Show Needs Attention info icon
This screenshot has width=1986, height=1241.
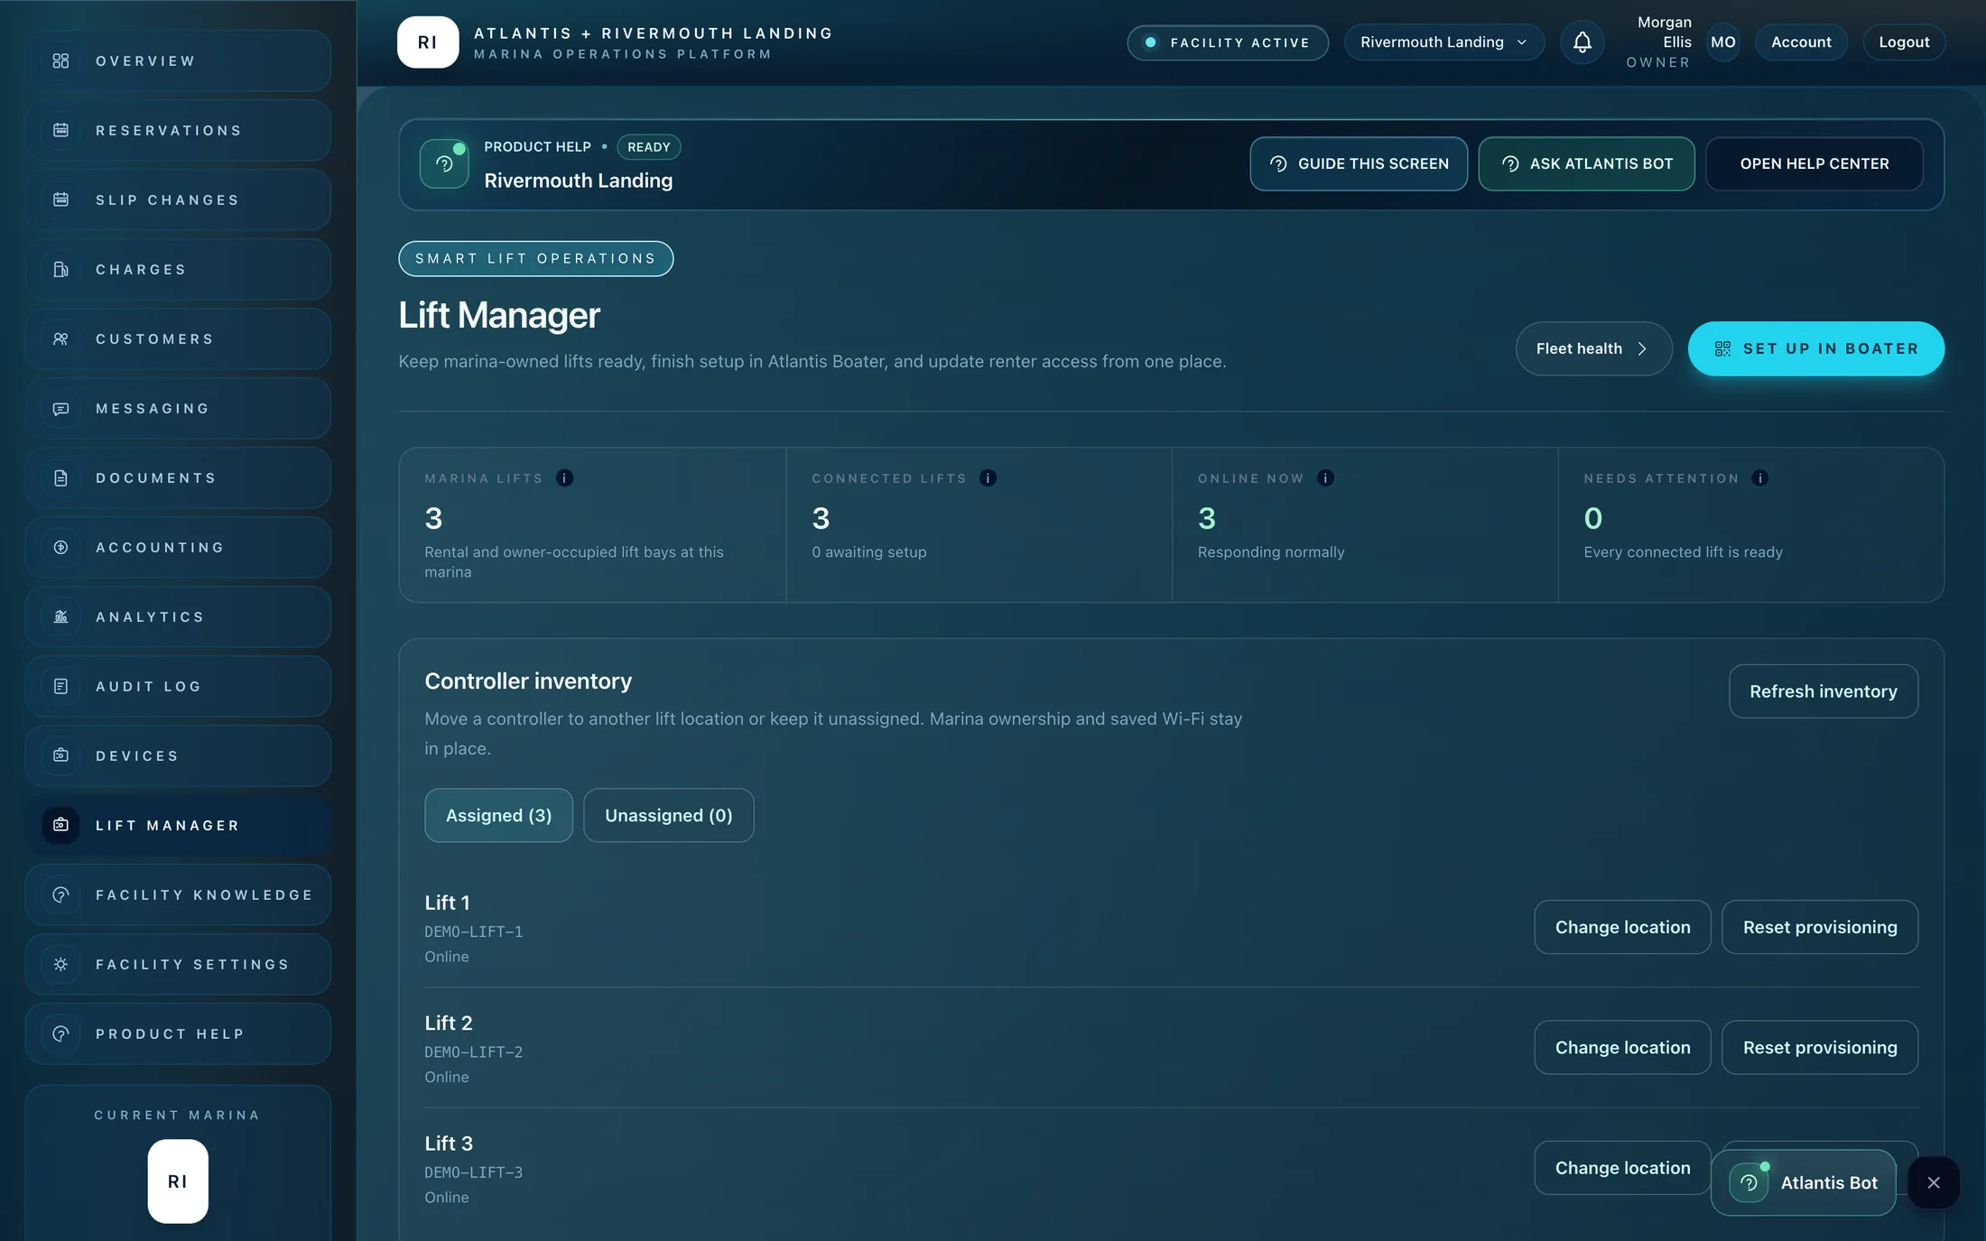click(x=1759, y=477)
